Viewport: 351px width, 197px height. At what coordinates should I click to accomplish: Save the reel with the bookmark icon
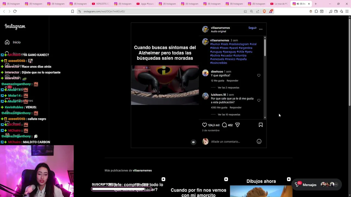261,125
